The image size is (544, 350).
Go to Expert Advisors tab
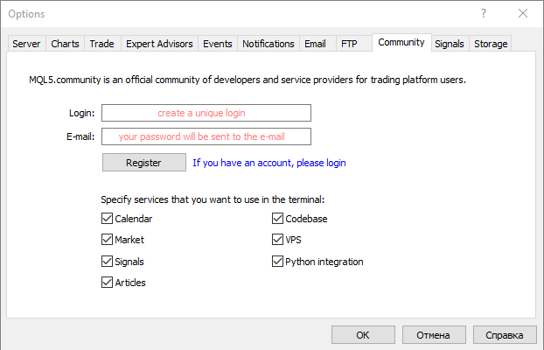158,44
